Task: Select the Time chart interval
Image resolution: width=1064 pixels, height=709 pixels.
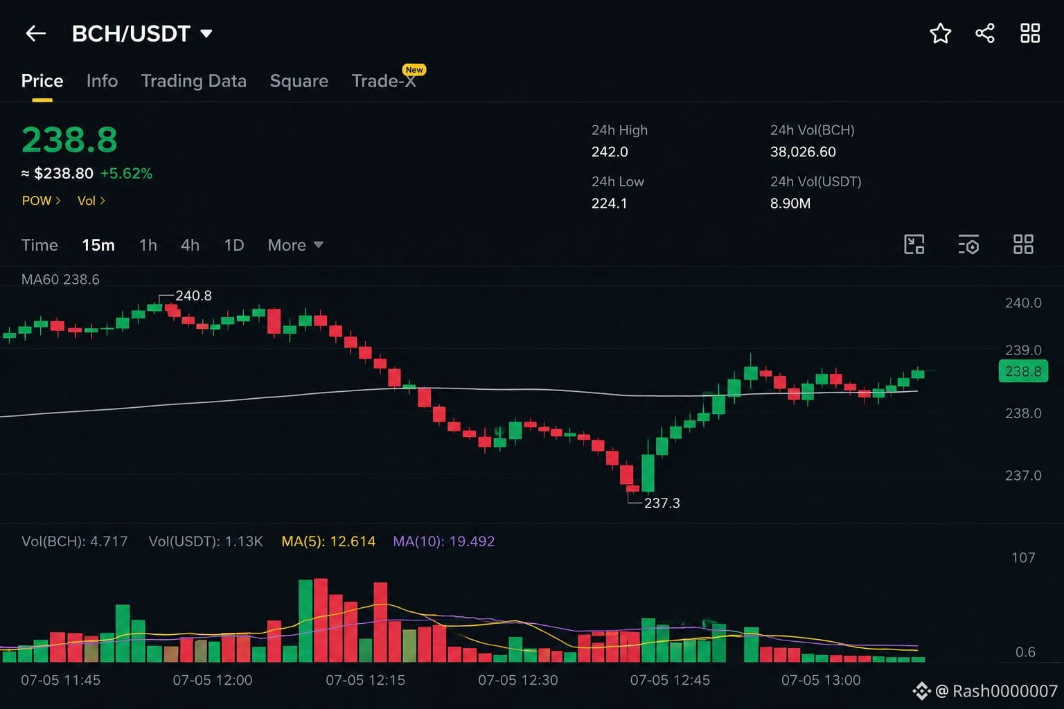Action: click(39, 245)
